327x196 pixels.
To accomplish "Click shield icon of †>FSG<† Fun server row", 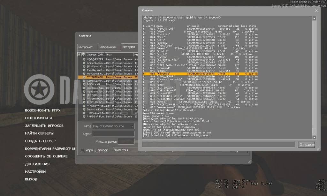I will pyautogui.click(x=84, y=117).
